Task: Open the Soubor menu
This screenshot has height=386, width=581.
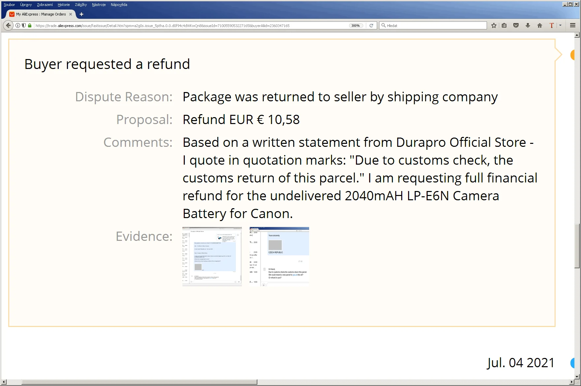Action: coord(9,5)
